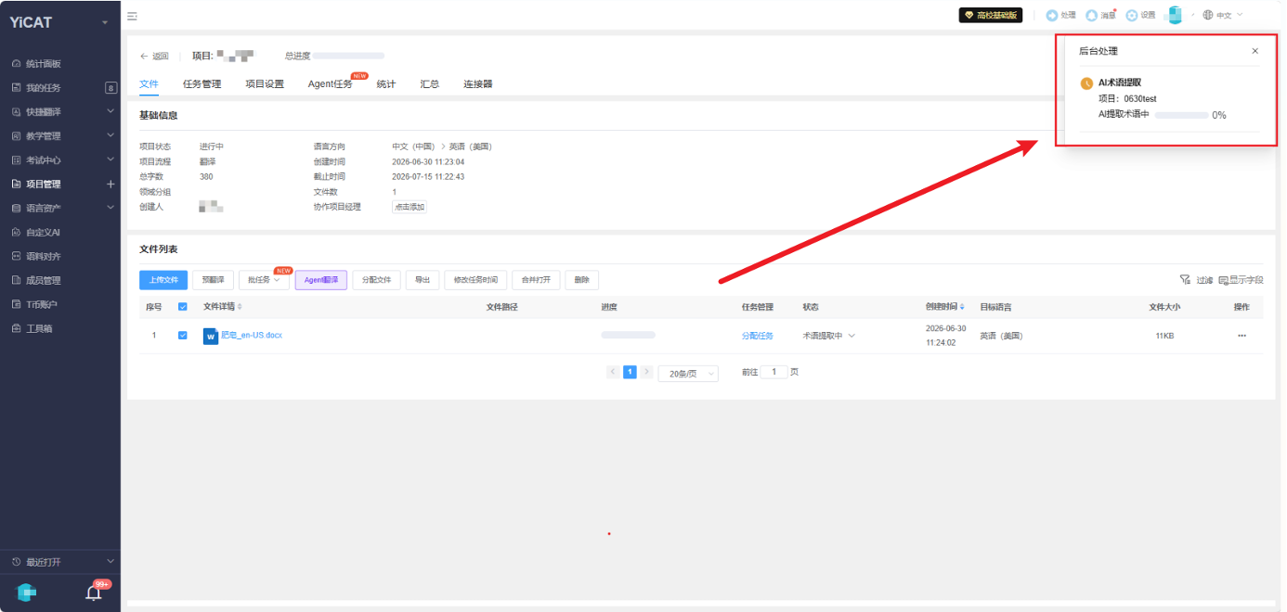Viewport: 1287px width, 612px height.
Task: Toggle the select-all checkbox in table header
Action: pyautogui.click(x=182, y=307)
